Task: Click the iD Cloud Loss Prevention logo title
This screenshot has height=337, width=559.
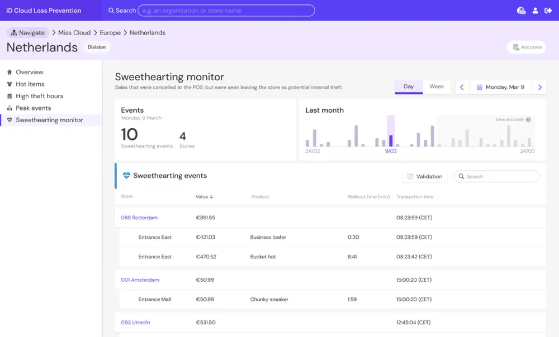Action: click(x=44, y=11)
